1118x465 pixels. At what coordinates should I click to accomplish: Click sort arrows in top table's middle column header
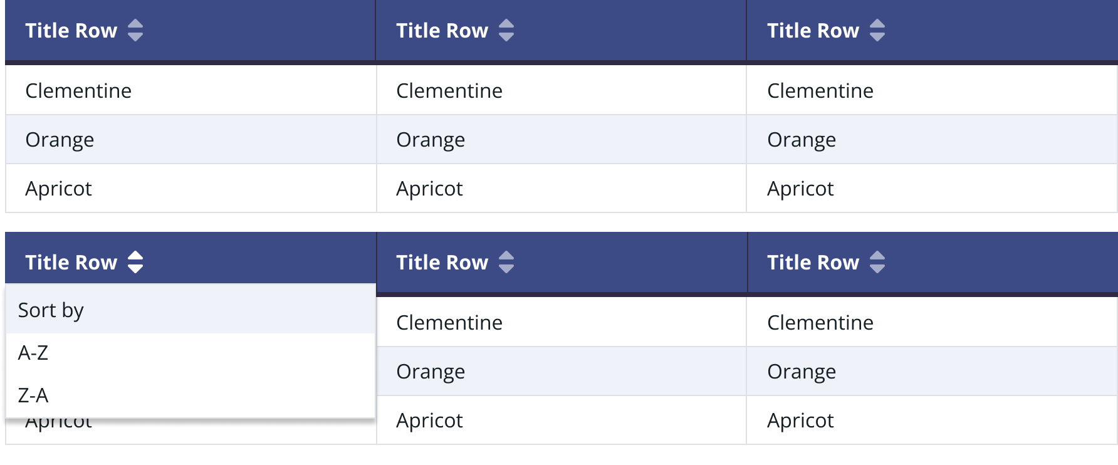coord(506,30)
